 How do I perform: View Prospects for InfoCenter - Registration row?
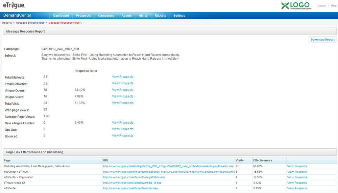pos(297,177)
